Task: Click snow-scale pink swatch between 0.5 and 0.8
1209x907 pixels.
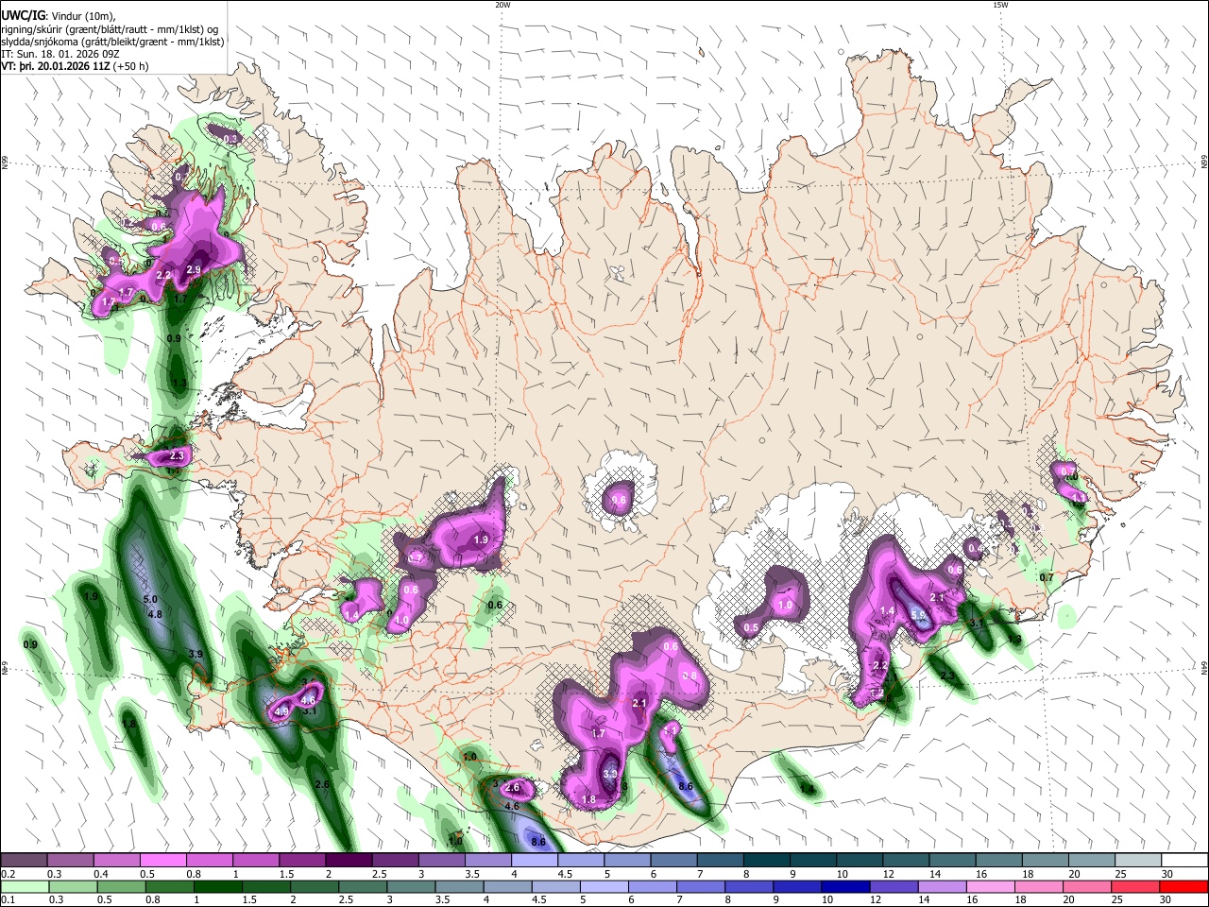Action: 163,860
